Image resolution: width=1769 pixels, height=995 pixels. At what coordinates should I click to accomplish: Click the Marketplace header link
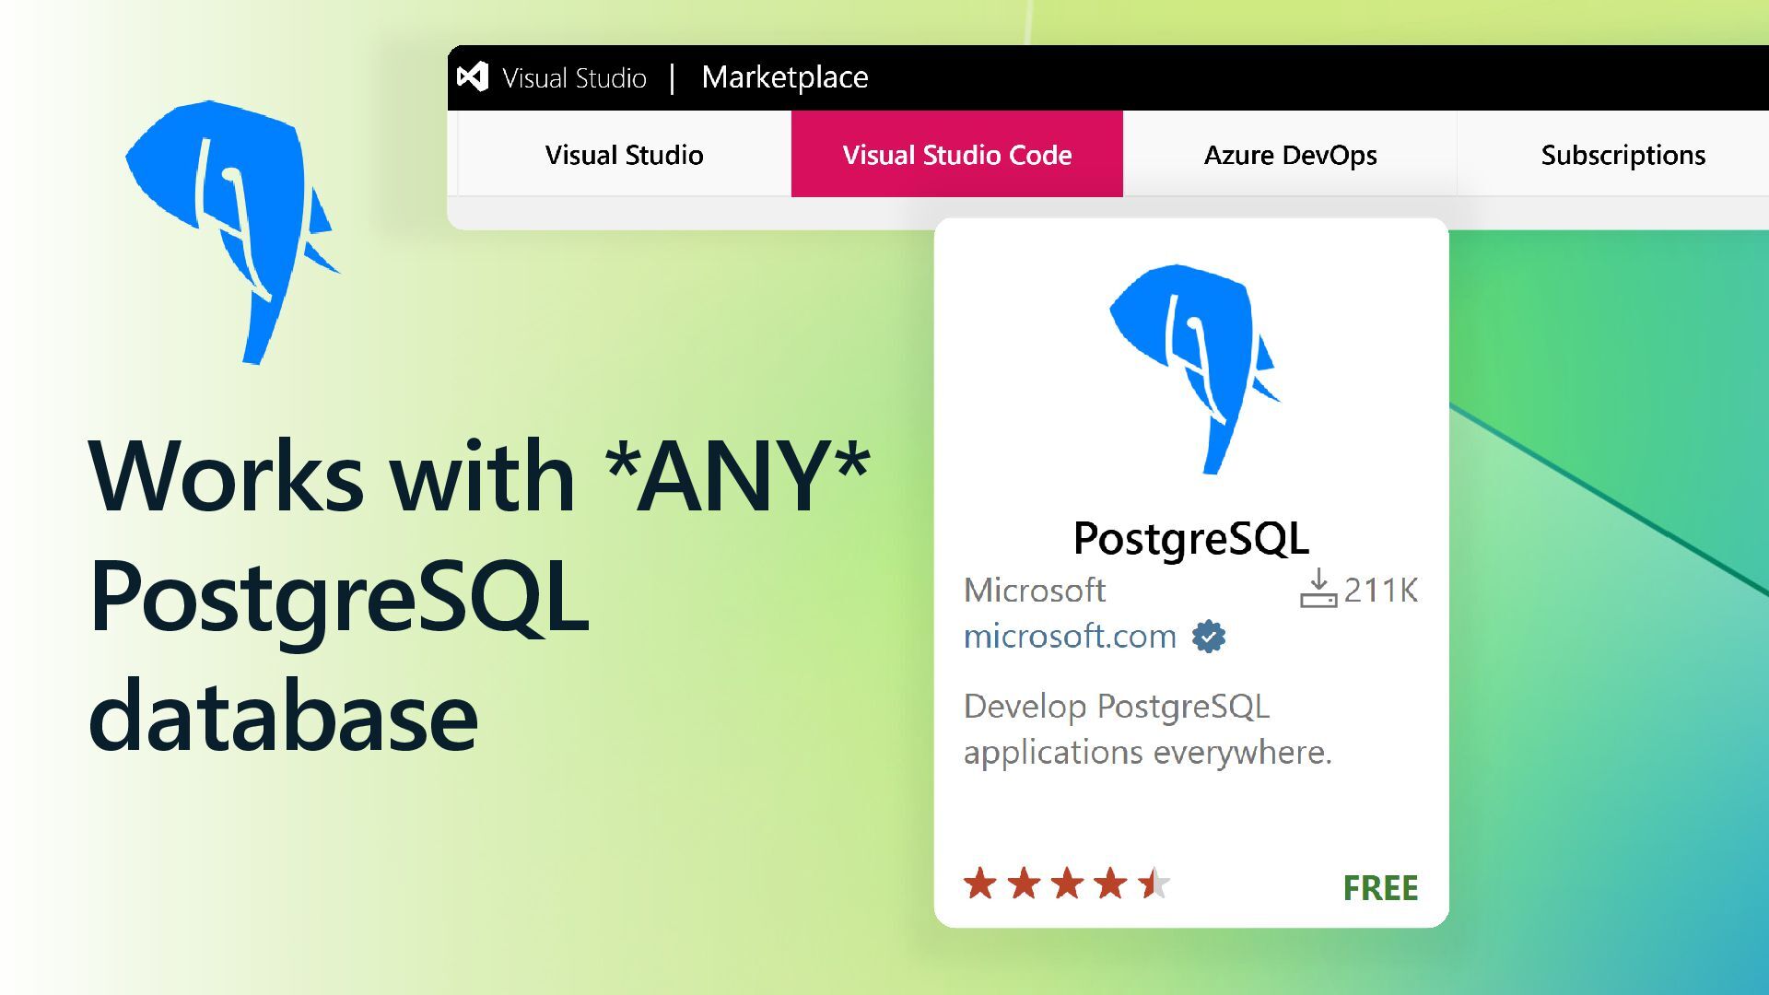point(784,77)
